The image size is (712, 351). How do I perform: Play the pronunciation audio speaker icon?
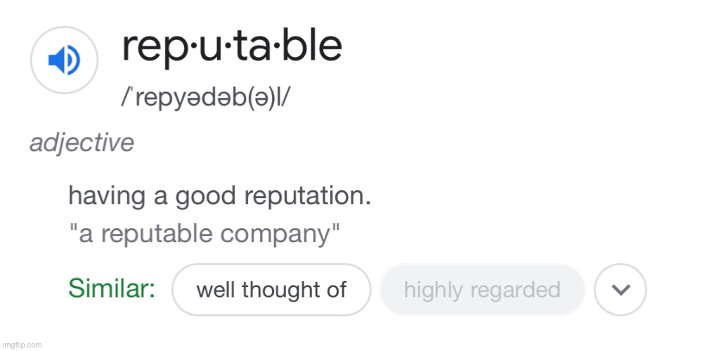tap(64, 60)
